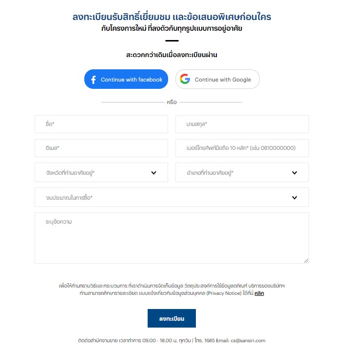
Task: Focus the นามสกุล last name field
Action: pyautogui.click(x=242, y=124)
